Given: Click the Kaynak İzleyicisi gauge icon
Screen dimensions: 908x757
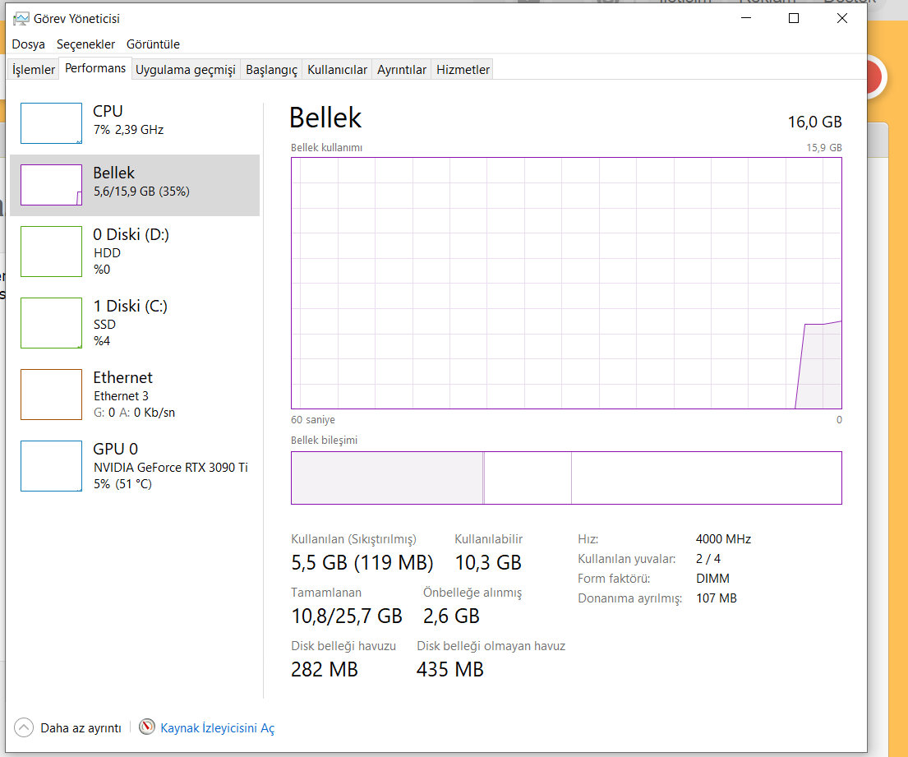Looking at the screenshot, I should click(147, 727).
